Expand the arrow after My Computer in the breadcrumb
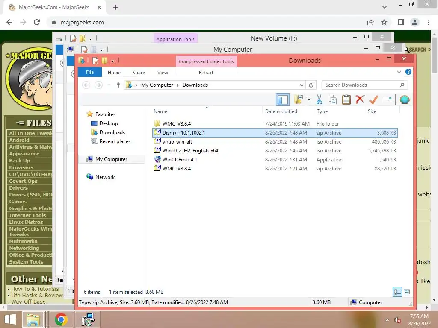Screen dimensions: 438x328 pyautogui.click(x=178, y=85)
